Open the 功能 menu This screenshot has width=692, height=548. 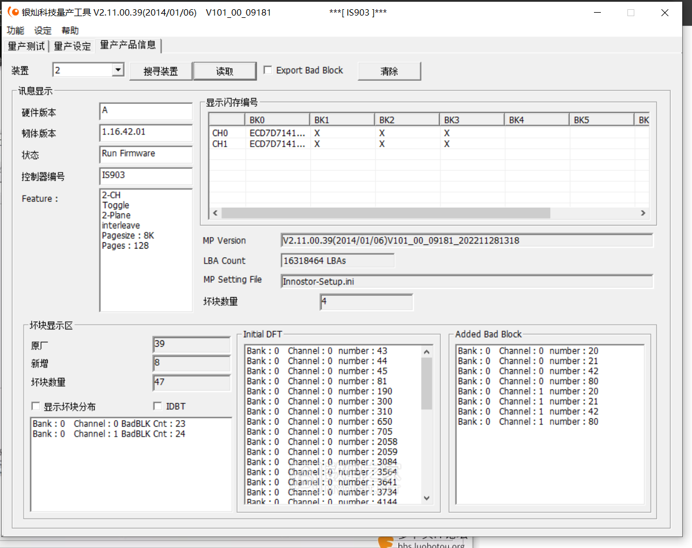(x=16, y=31)
